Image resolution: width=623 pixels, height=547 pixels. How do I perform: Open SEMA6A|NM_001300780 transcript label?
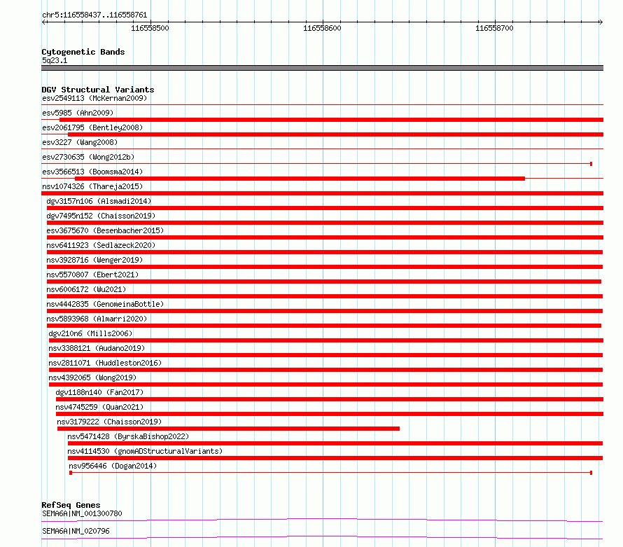point(82,513)
